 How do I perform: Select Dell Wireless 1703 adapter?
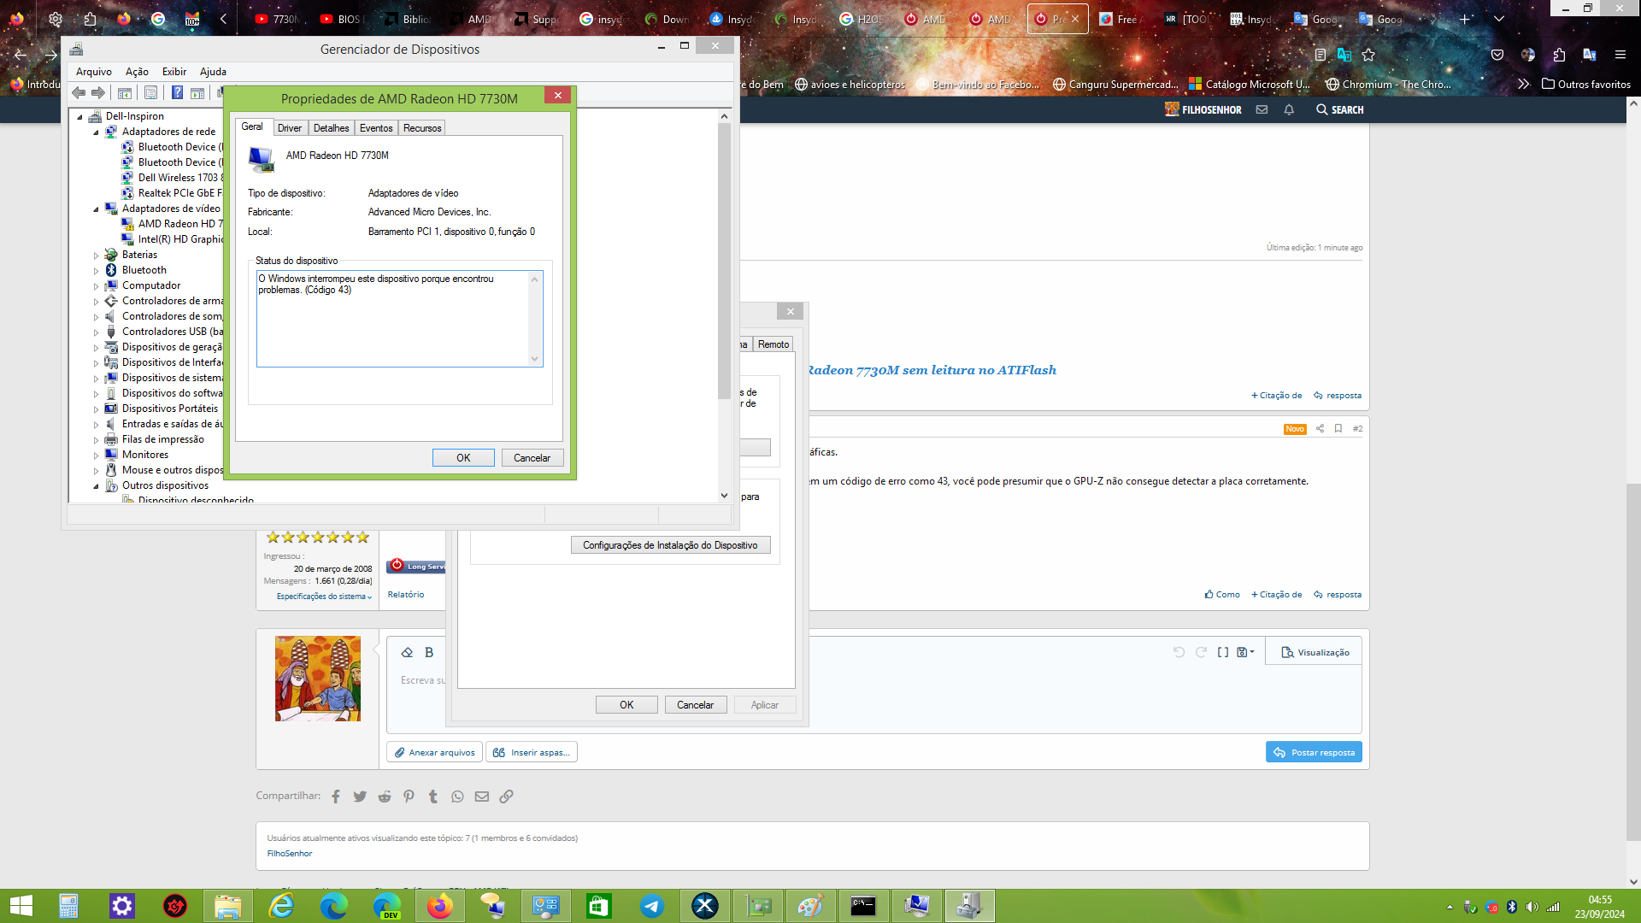[180, 178]
